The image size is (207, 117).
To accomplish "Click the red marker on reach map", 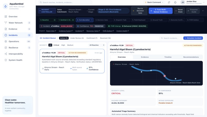I will [165, 76].
